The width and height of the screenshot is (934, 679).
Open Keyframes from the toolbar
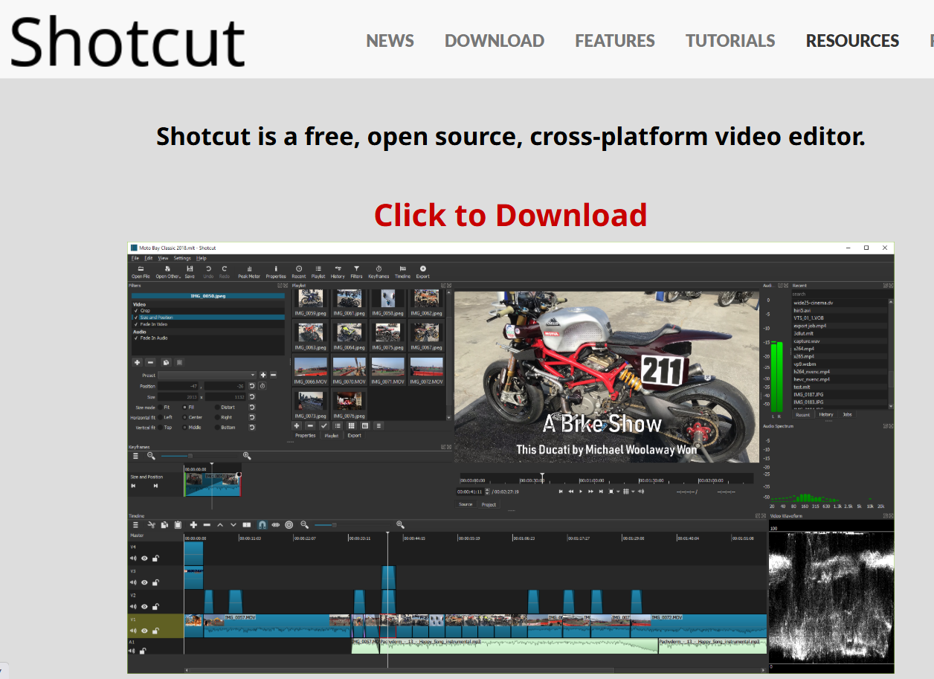[x=379, y=271]
